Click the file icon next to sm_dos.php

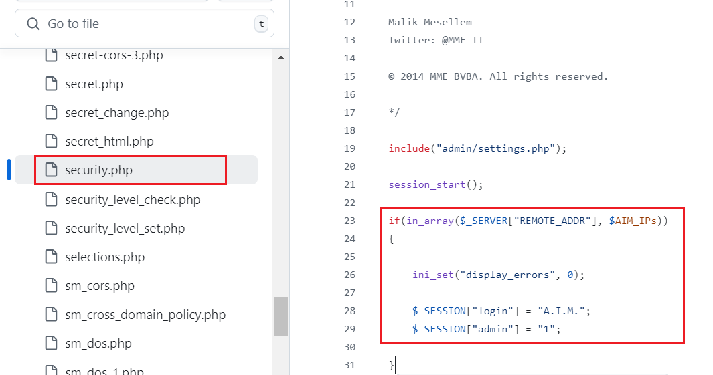pyautogui.click(x=51, y=344)
